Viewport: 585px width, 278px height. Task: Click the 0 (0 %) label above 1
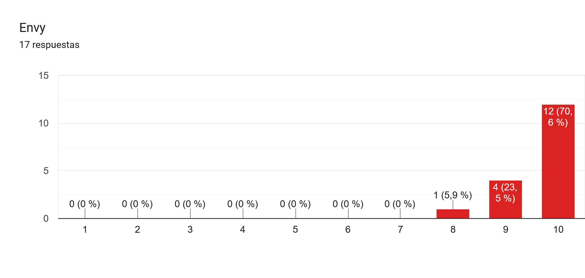point(85,204)
